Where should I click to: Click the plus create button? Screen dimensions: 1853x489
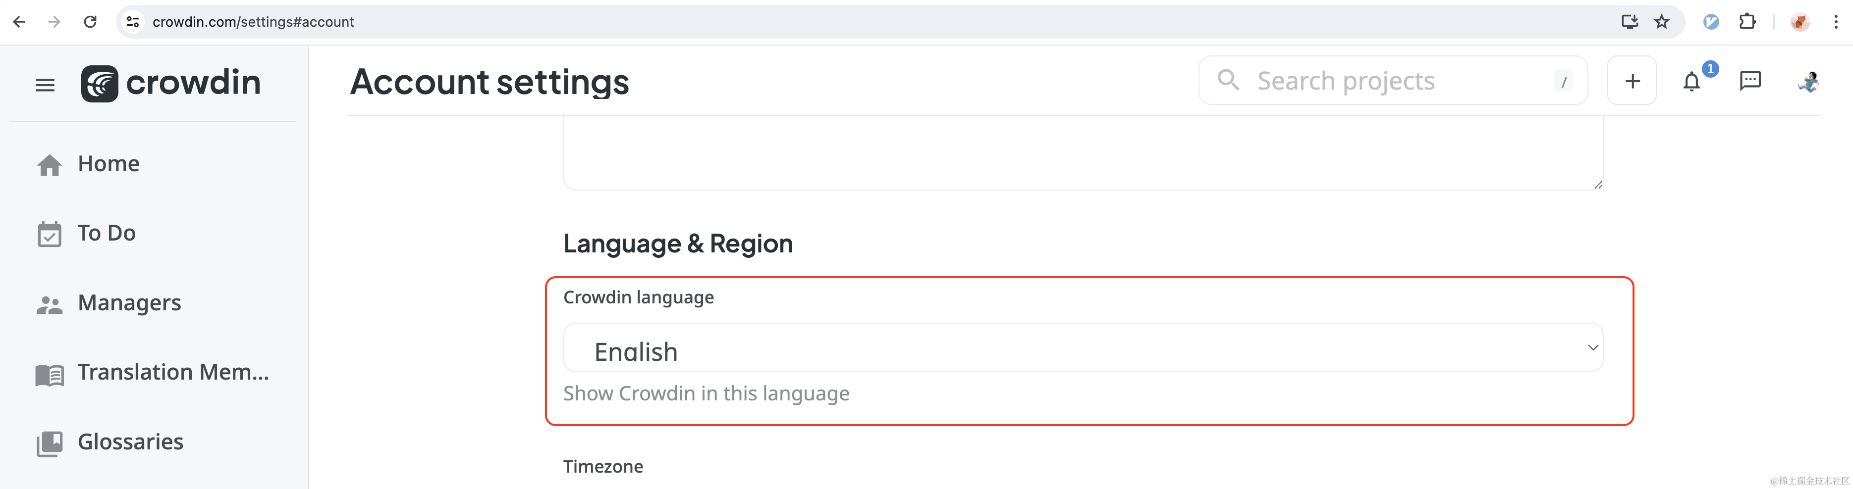(1632, 81)
